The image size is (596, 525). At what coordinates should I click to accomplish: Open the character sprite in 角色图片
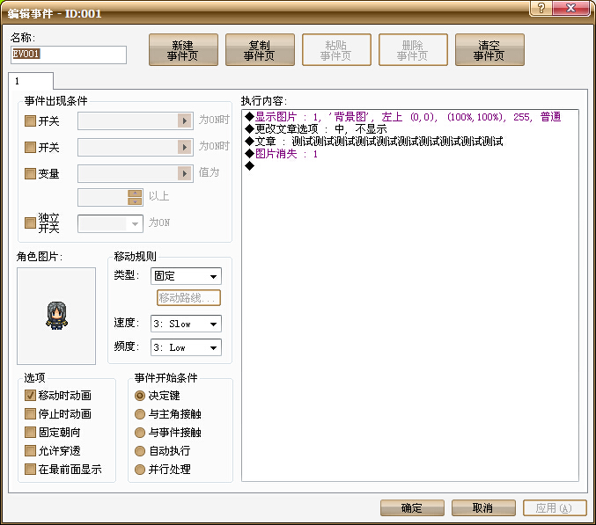coord(56,316)
